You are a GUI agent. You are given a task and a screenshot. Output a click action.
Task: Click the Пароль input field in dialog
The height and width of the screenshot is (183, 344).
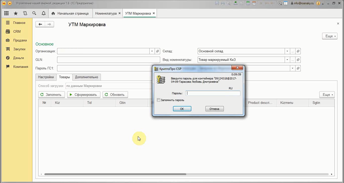(x=213, y=93)
